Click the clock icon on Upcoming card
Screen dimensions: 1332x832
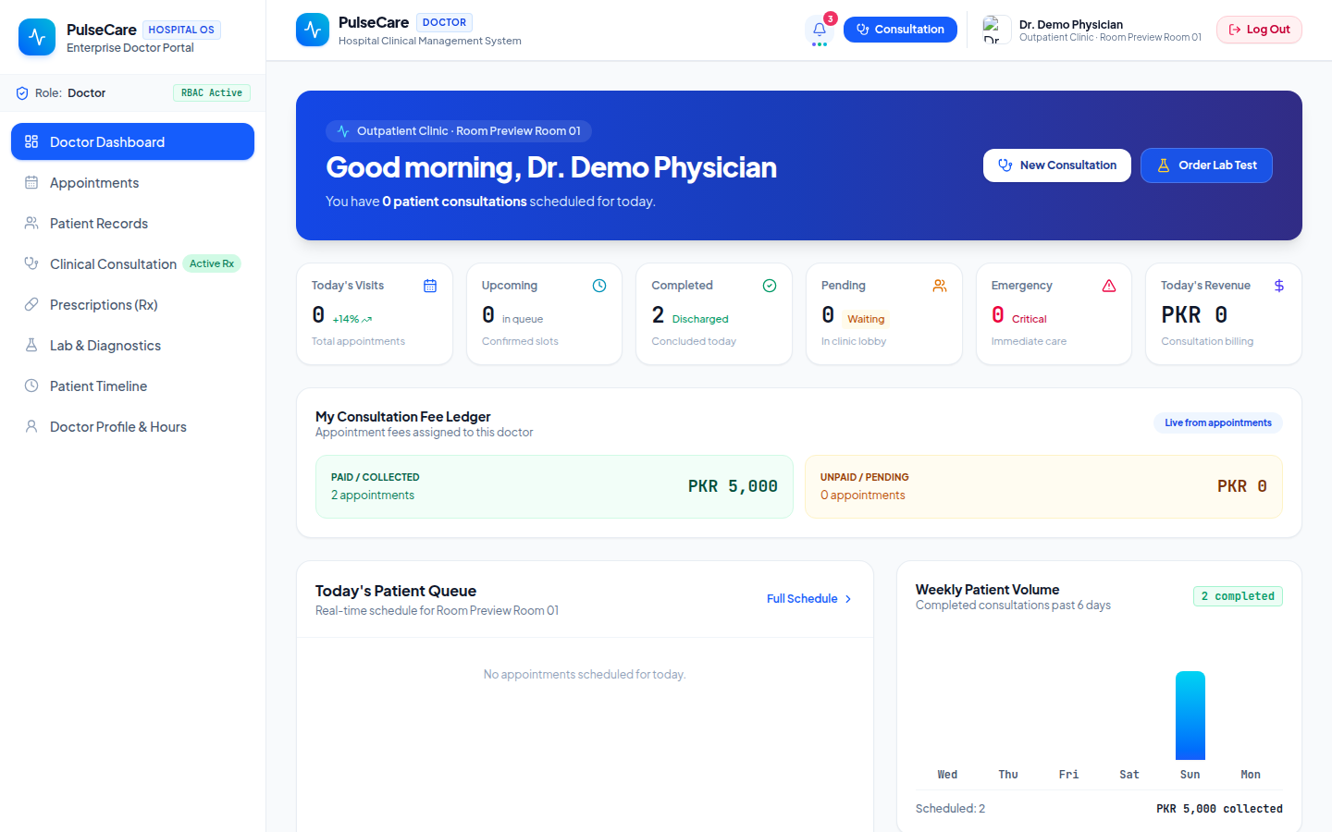pyautogui.click(x=599, y=286)
